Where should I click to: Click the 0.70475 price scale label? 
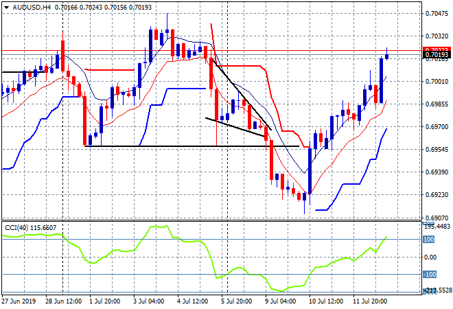pos(437,13)
